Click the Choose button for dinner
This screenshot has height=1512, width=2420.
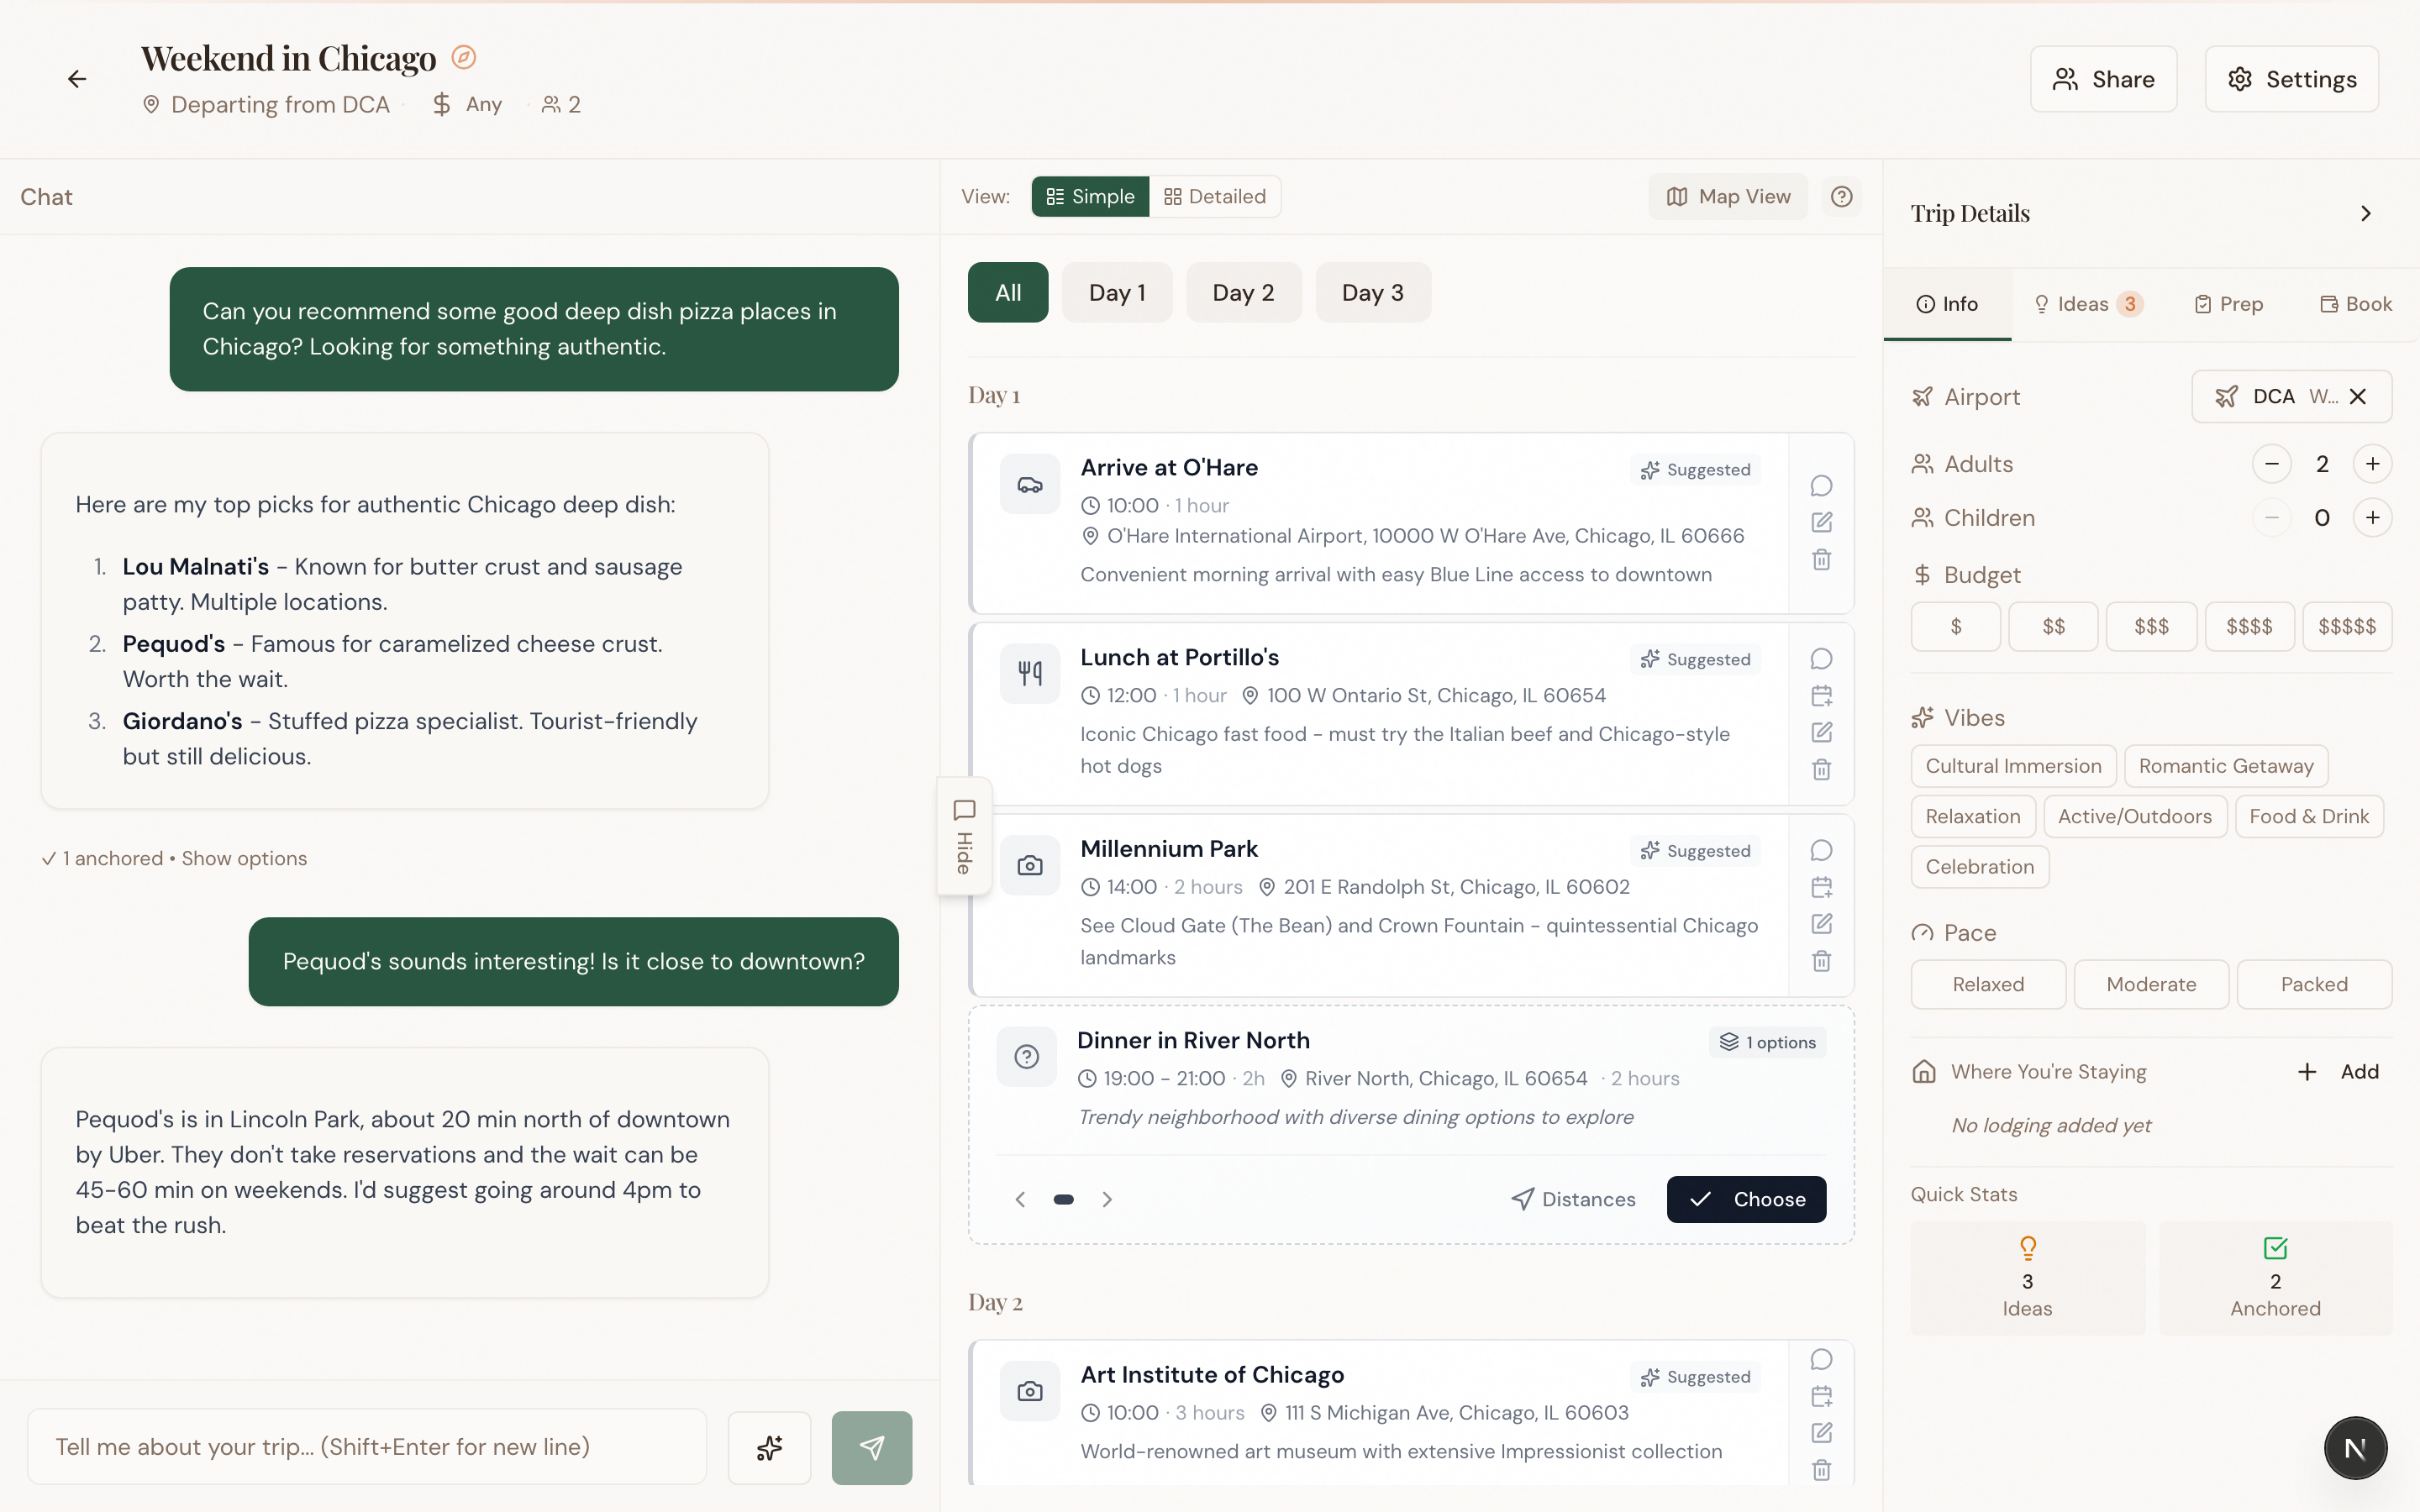(1746, 1199)
